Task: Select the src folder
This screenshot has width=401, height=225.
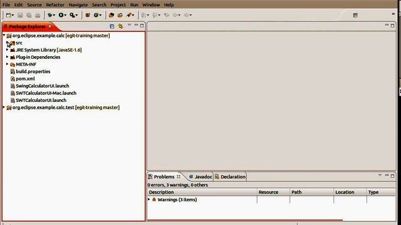Action: click(x=19, y=43)
